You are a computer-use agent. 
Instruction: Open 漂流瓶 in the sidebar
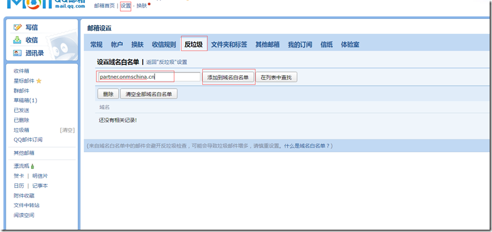[21, 166]
